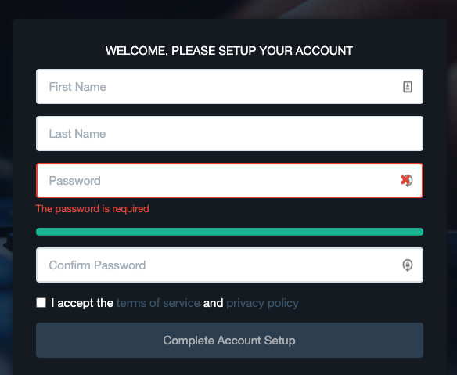Open the terms of service link
This screenshot has height=375, width=457.
tap(158, 303)
